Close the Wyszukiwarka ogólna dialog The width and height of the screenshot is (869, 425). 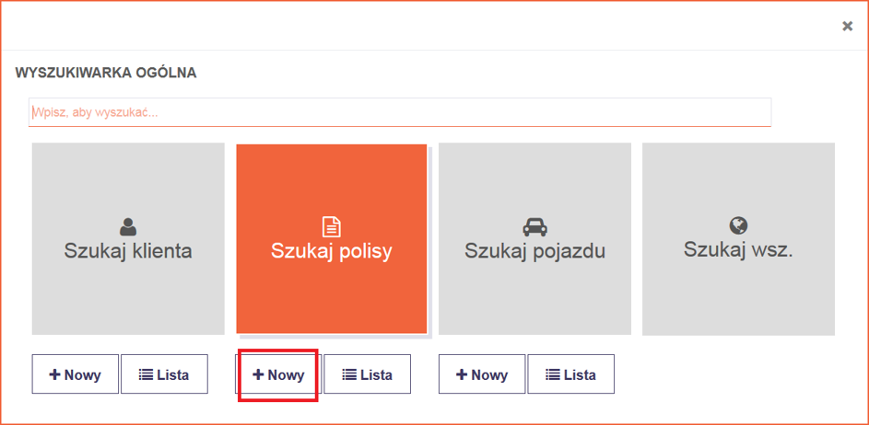(847, 27)
